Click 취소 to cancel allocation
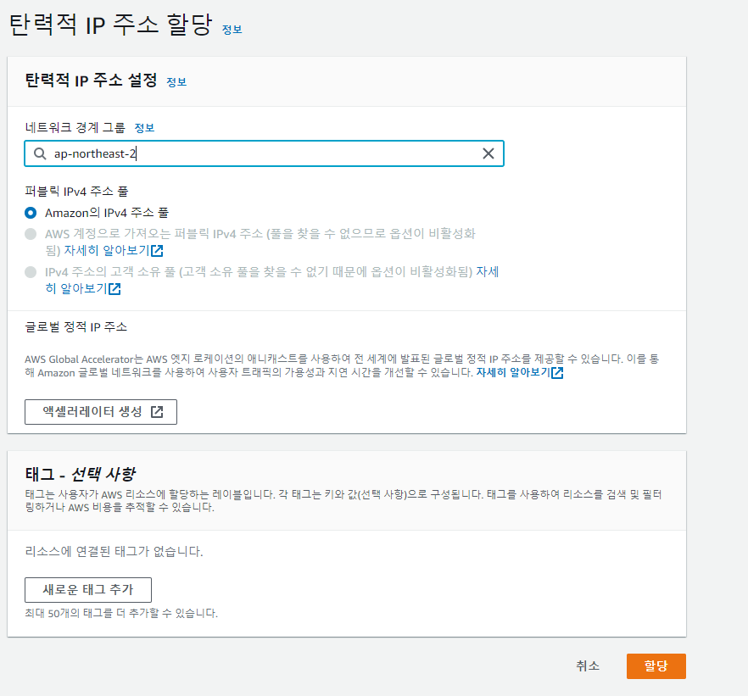This screenshot has height=696, width=748. pos(587,666)
